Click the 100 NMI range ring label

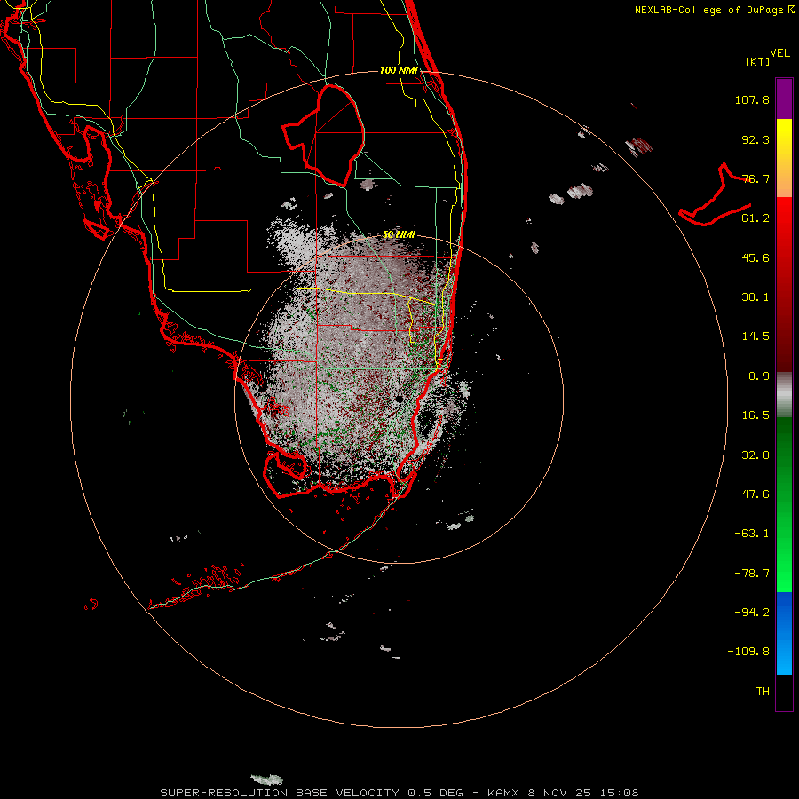tap(399, 70)
